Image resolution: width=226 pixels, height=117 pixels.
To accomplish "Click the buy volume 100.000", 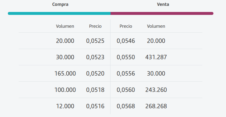I will coord(65,90).
